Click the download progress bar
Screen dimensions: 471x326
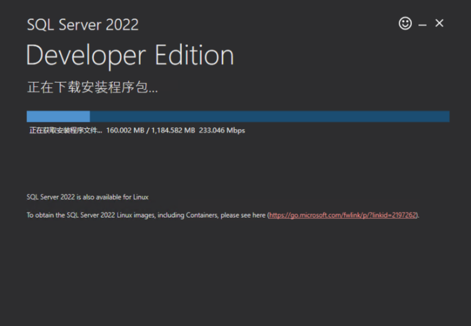(x=238, y=116)
